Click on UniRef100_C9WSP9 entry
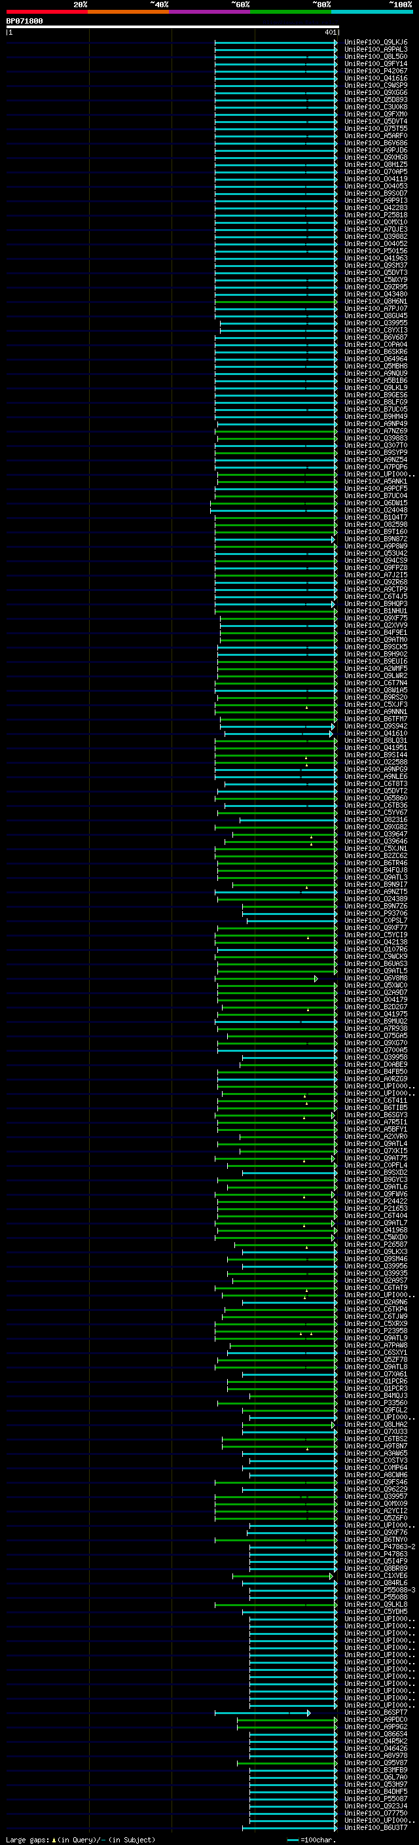 click(x=375, y=85)
